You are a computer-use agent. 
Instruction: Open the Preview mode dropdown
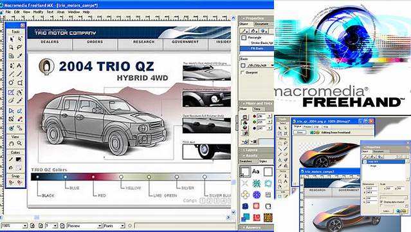point(84,226)
